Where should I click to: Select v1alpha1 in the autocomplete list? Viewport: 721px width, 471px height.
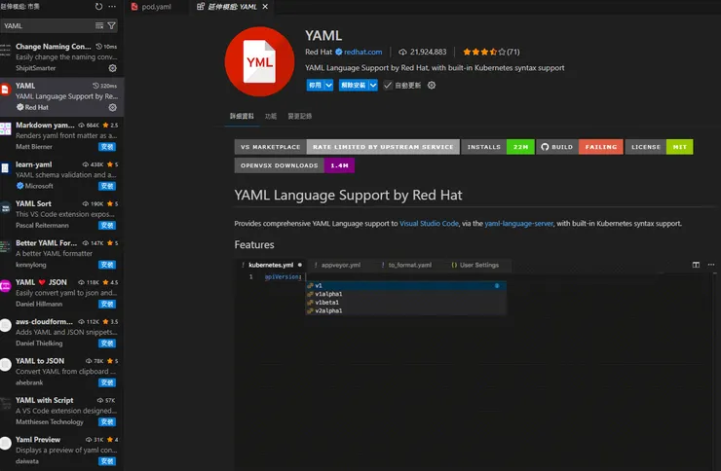[406, 294]
